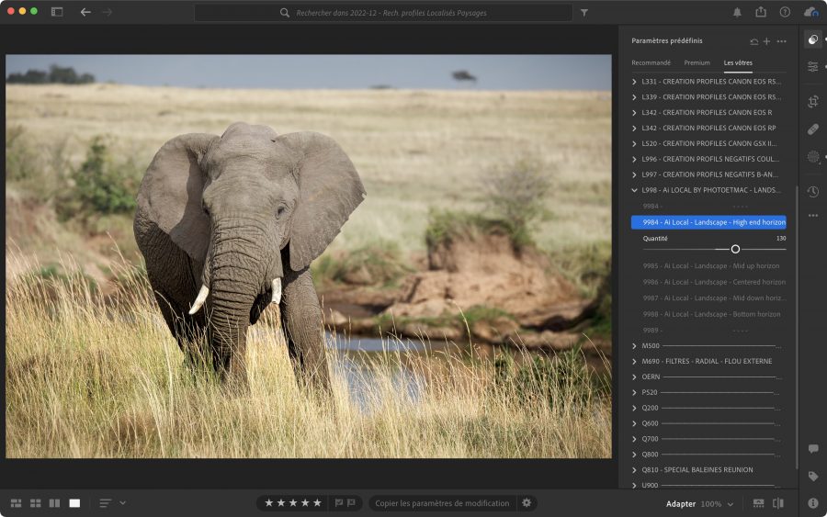This screenshot has width=827, height=517.
Task: Switch to the Premium presets tab
Action: coord(697,62)
